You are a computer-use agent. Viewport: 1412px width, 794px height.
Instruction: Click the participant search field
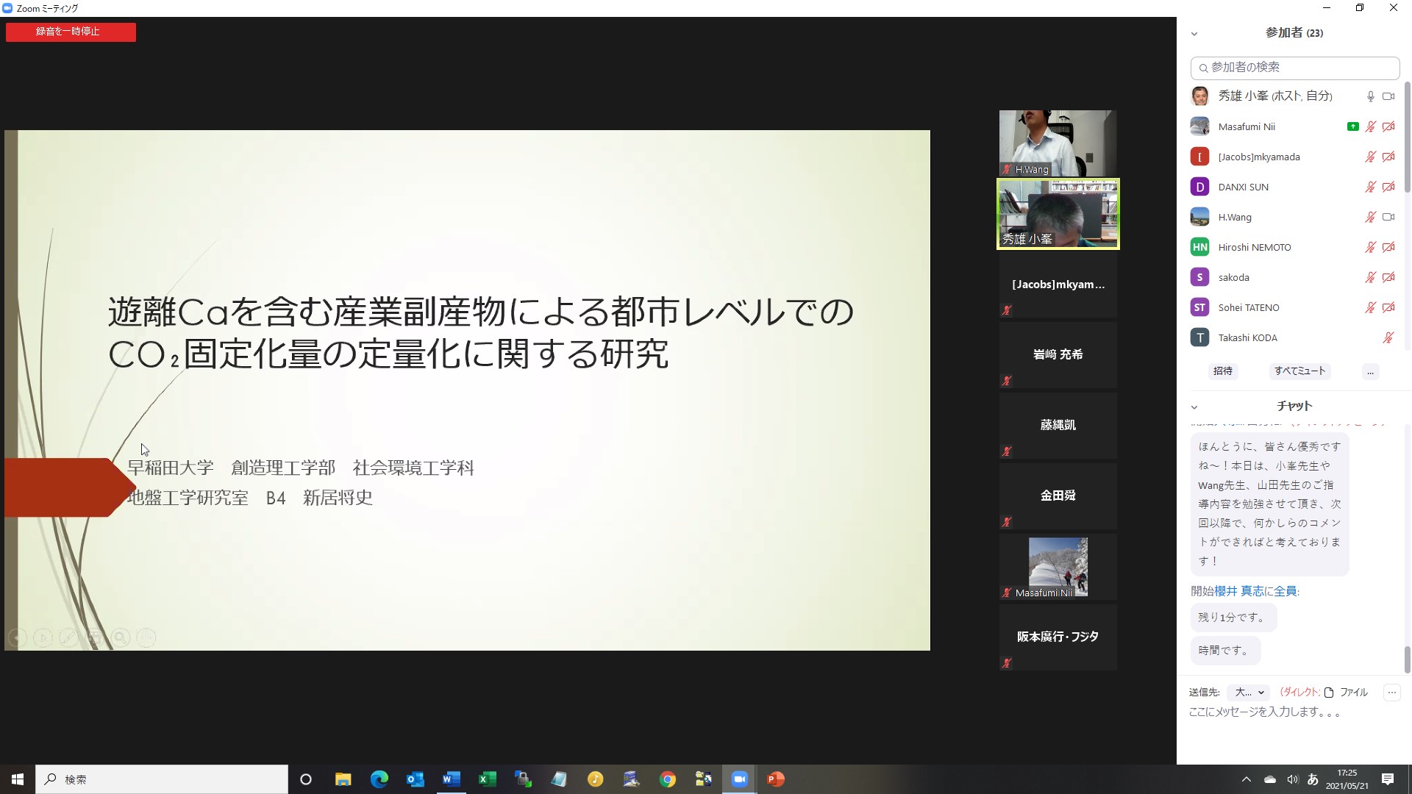click(x=1294, y=68)
